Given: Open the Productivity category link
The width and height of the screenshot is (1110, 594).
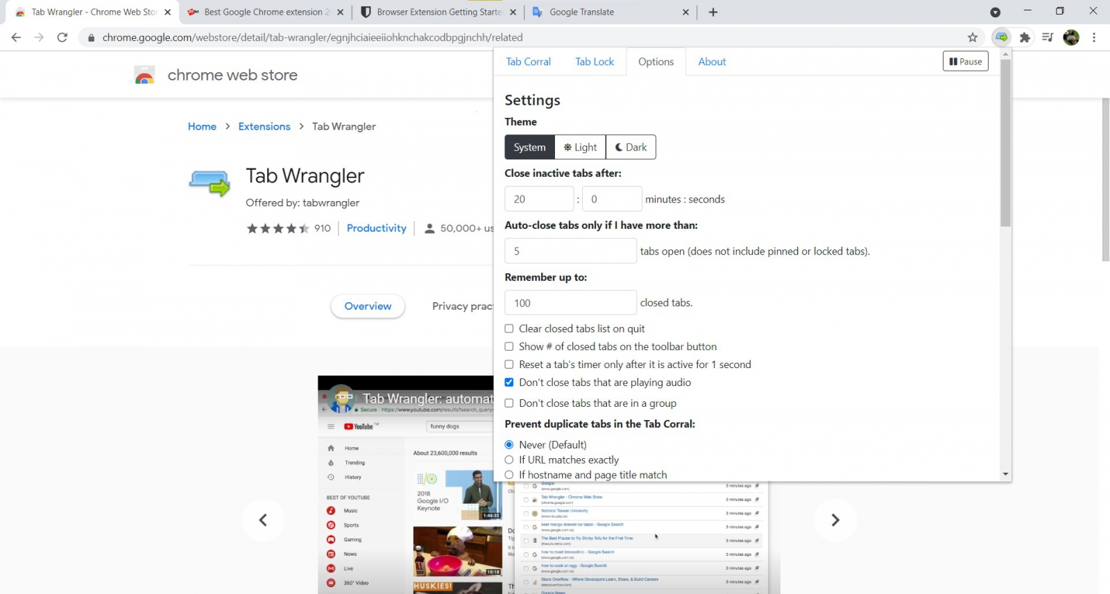Looking at the screenshot, I should [377, 228].
